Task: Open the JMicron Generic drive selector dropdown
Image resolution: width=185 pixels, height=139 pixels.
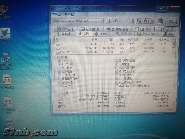Action: click(x=78, y=21)
